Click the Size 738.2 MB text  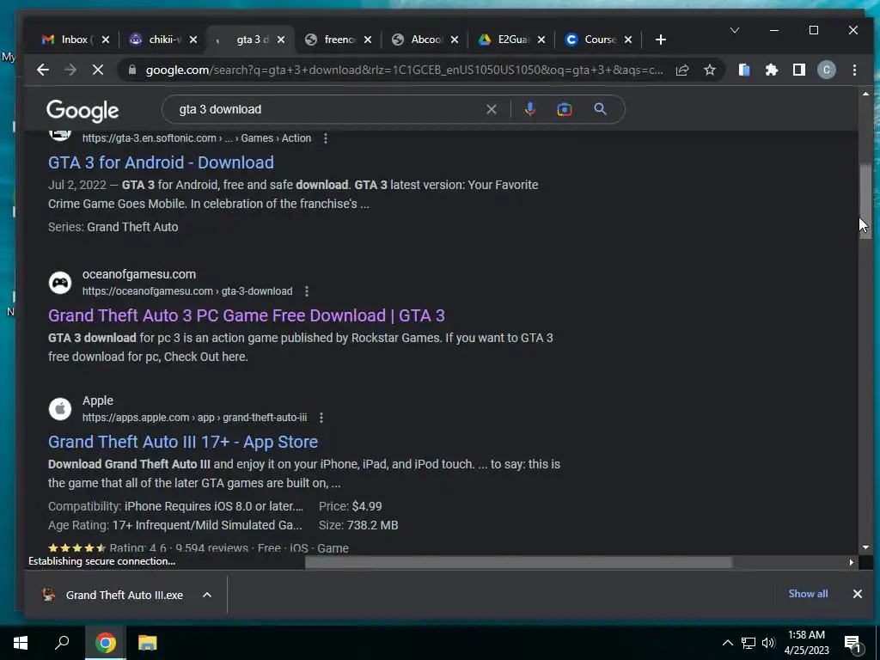coord(358,525)
